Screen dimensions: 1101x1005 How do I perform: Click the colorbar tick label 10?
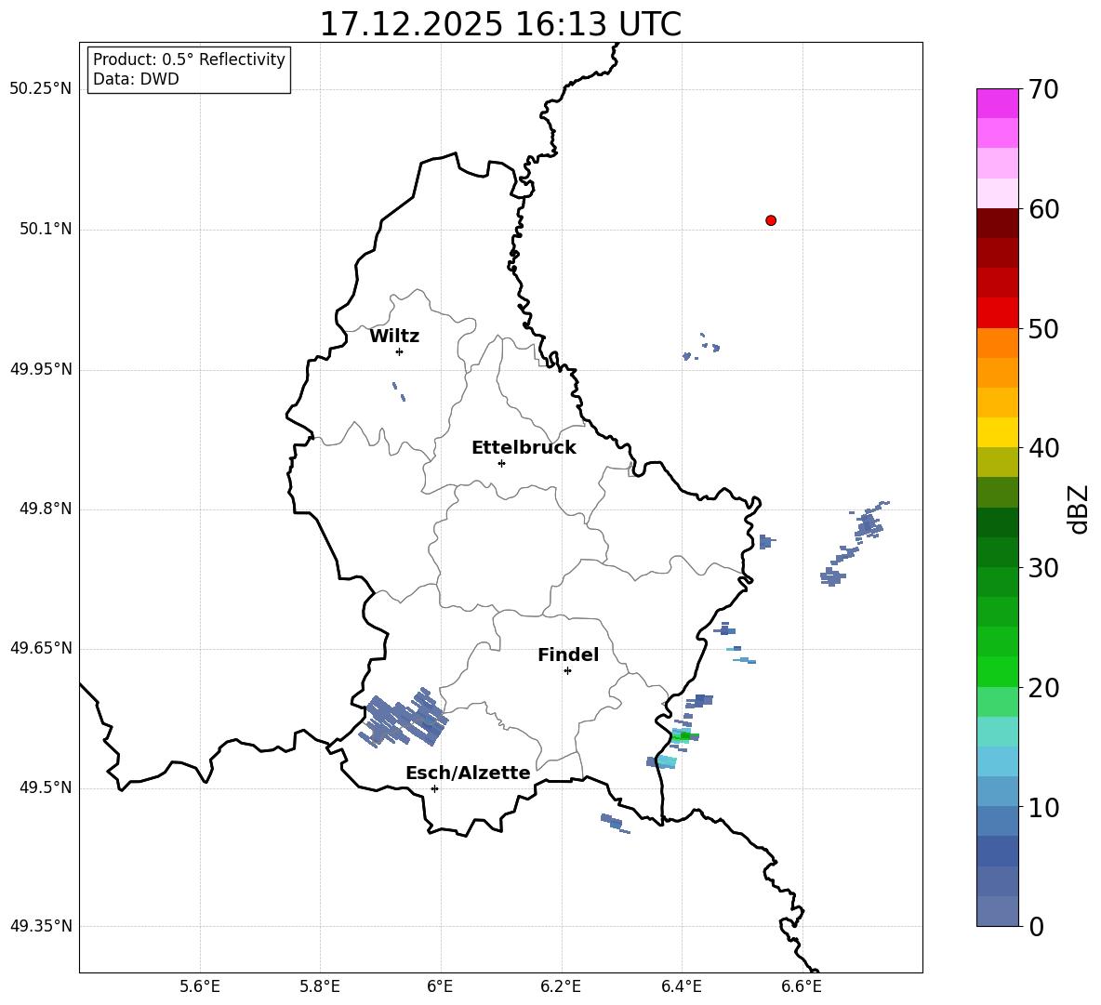tap(1043, 807)
